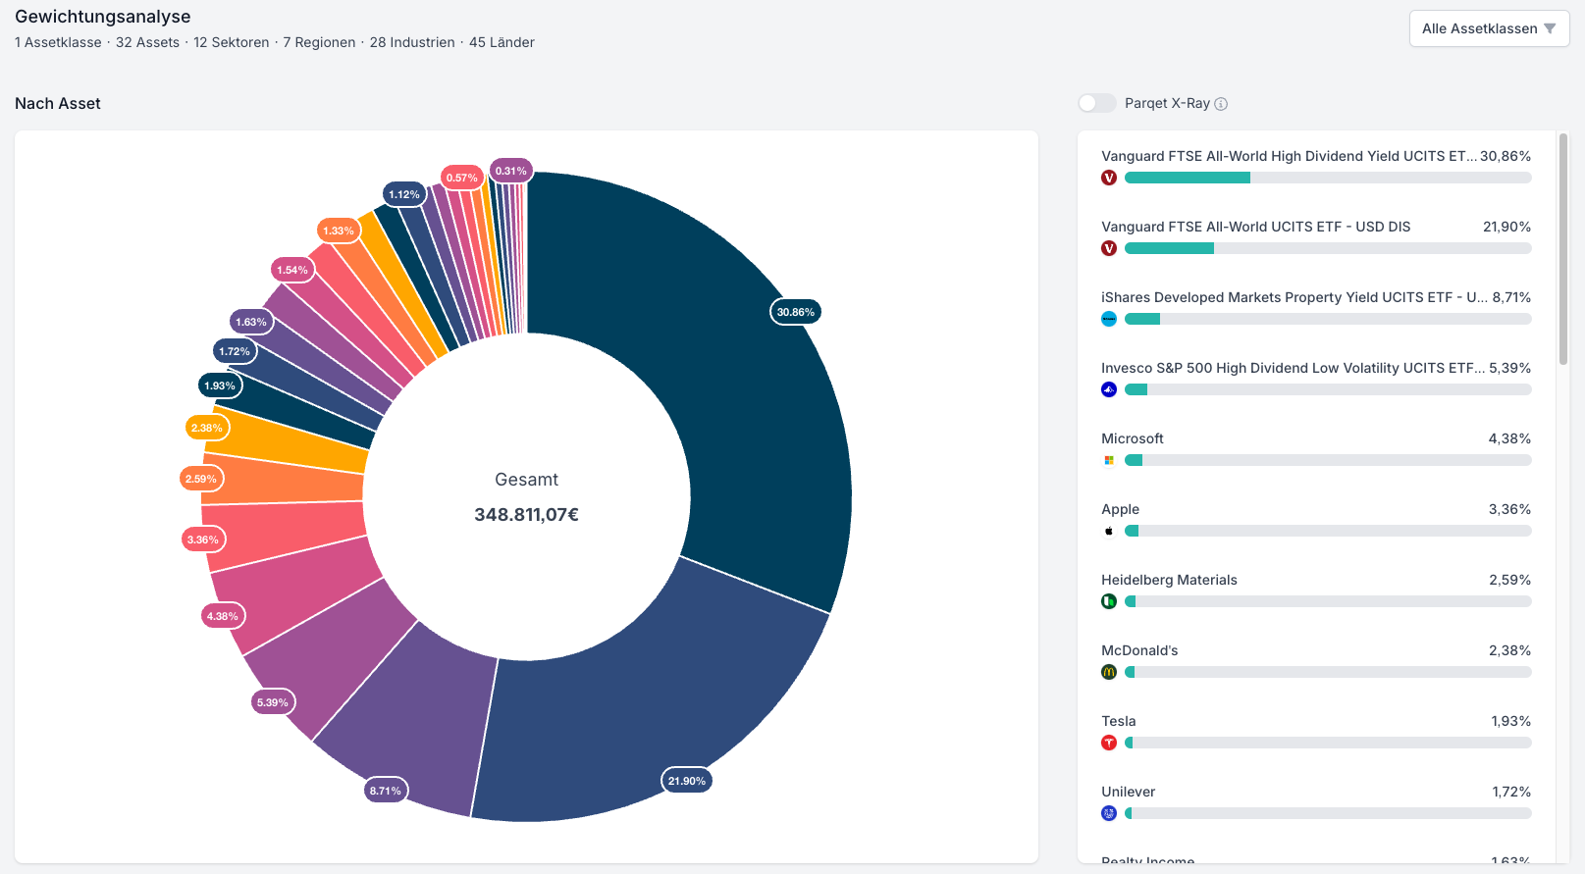
Task: Click the 30.86% label on donut chart
Action: (x=795, y=312)
